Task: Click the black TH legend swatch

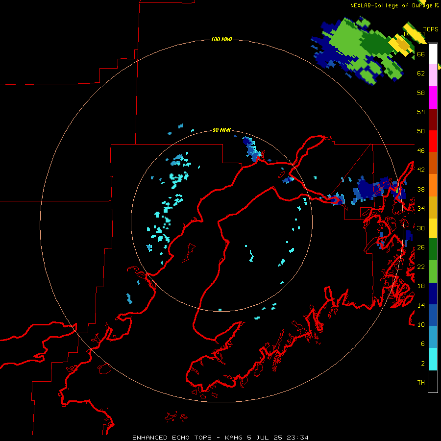Action: pos(433,381)
